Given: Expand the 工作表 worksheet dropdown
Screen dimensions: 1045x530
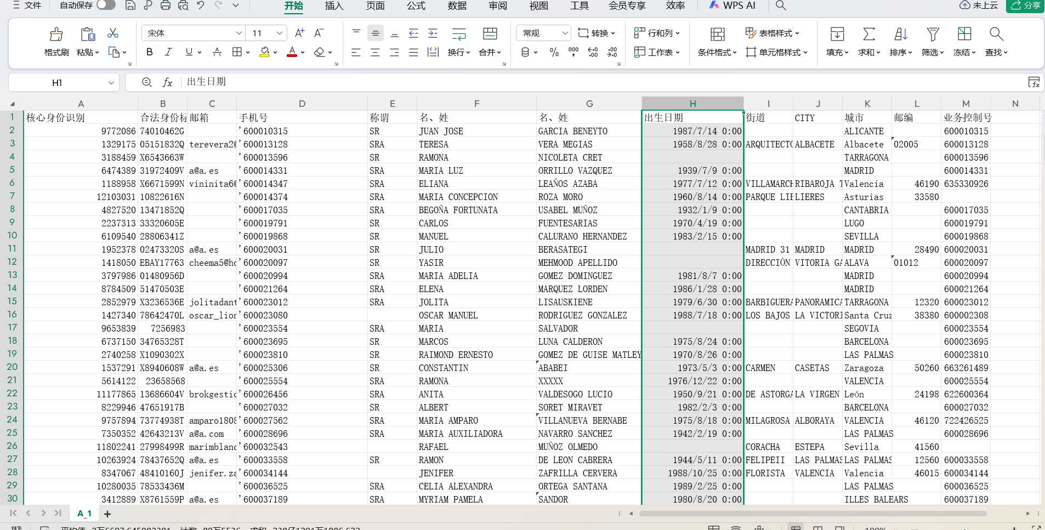Looking at the screenshot, I should [657, 52].
